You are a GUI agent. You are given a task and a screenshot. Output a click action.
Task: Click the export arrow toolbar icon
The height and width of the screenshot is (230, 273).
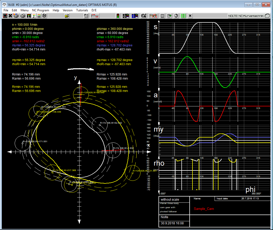tap(169, 16)
